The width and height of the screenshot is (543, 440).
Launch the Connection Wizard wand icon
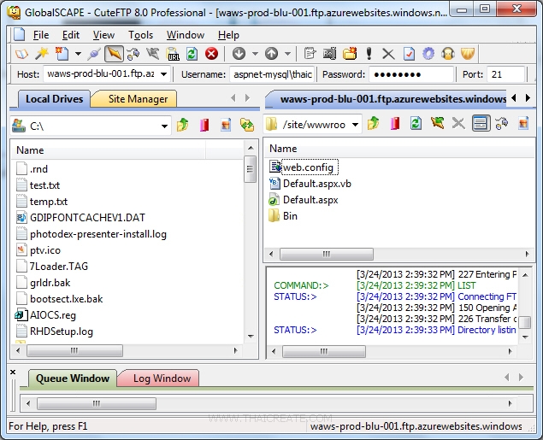42,54
